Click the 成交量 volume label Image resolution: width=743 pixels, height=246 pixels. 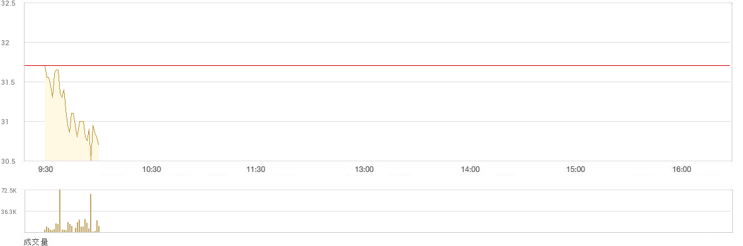(x=35, y=242)
